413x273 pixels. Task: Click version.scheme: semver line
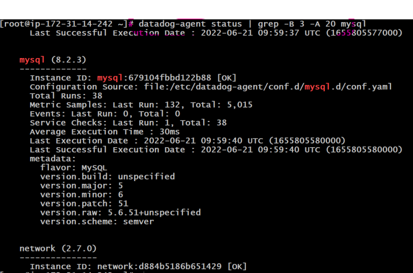click(97, 221)
